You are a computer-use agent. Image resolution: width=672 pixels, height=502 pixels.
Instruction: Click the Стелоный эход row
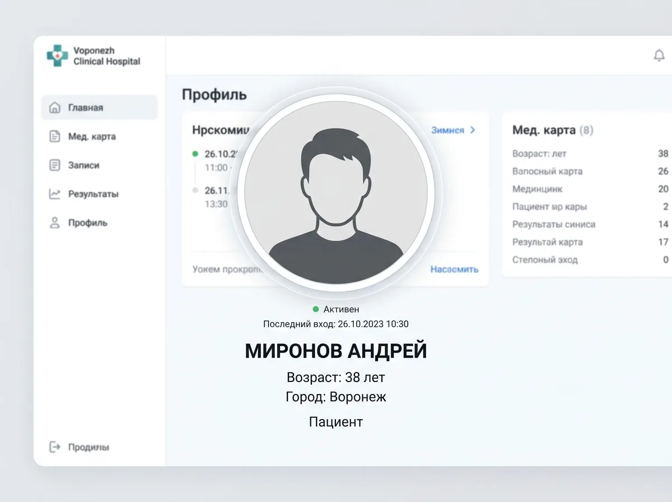point(590,259)
